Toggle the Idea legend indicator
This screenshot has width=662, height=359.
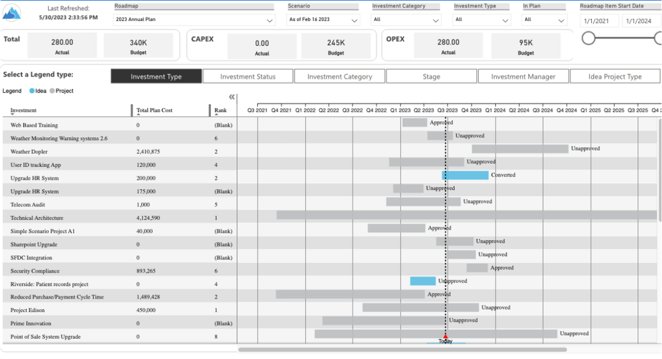[32, 90]
